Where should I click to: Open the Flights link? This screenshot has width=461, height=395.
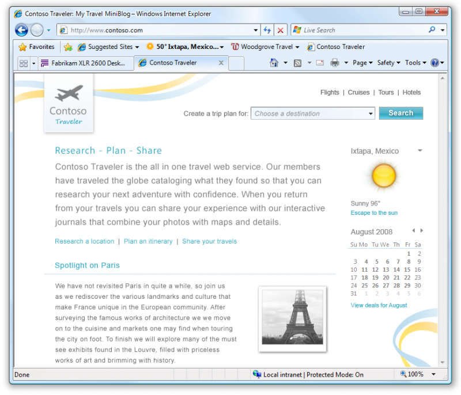(x=330, y=93)
